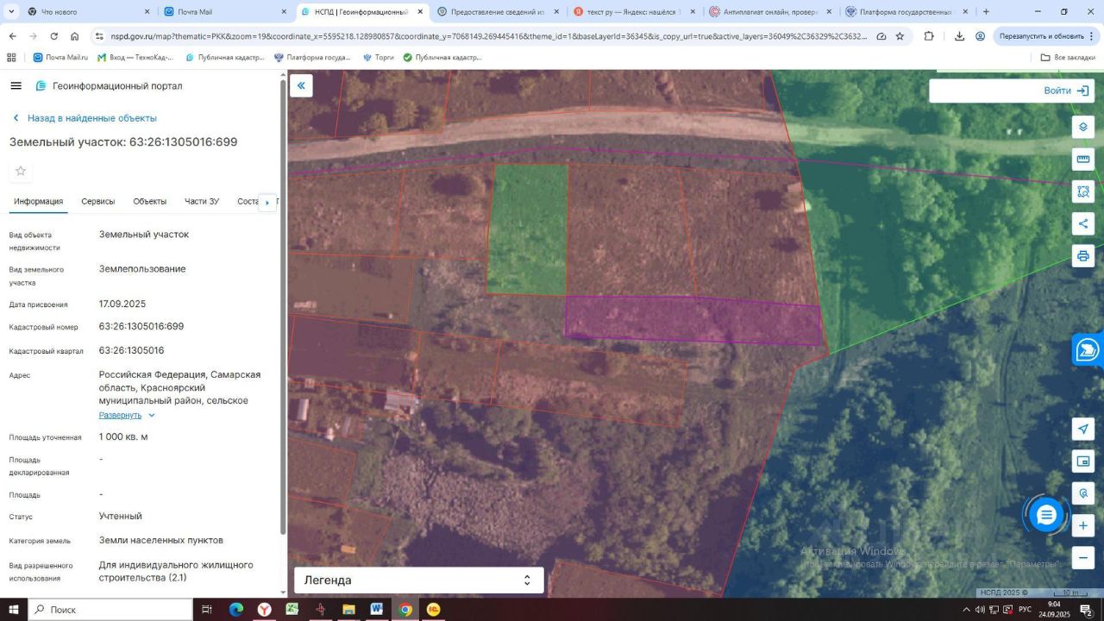Switch to the Сервисы tab

point(98,202)
